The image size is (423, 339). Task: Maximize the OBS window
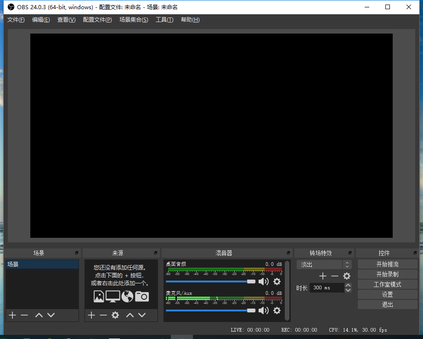pos(388,7)
